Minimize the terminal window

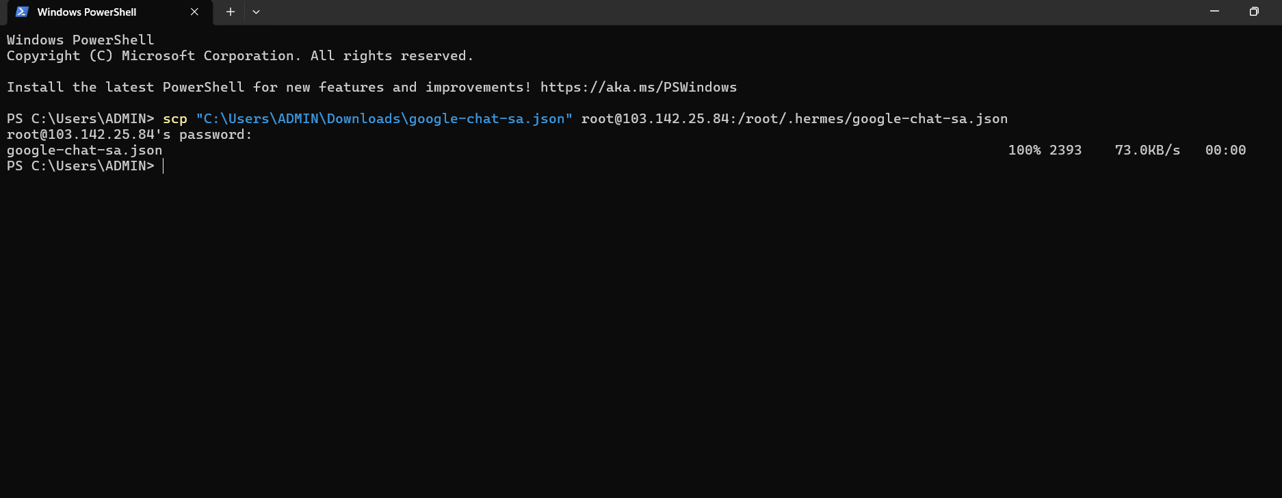tap(1214, 12)
